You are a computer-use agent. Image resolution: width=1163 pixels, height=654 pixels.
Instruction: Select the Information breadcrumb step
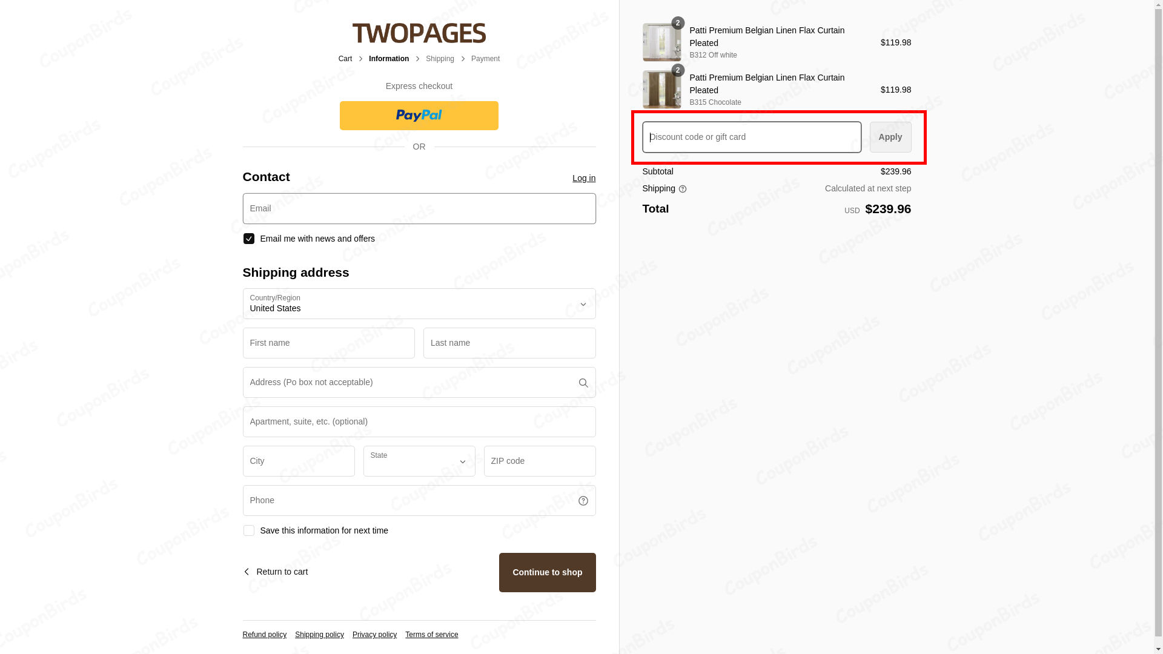coord(389,59)
